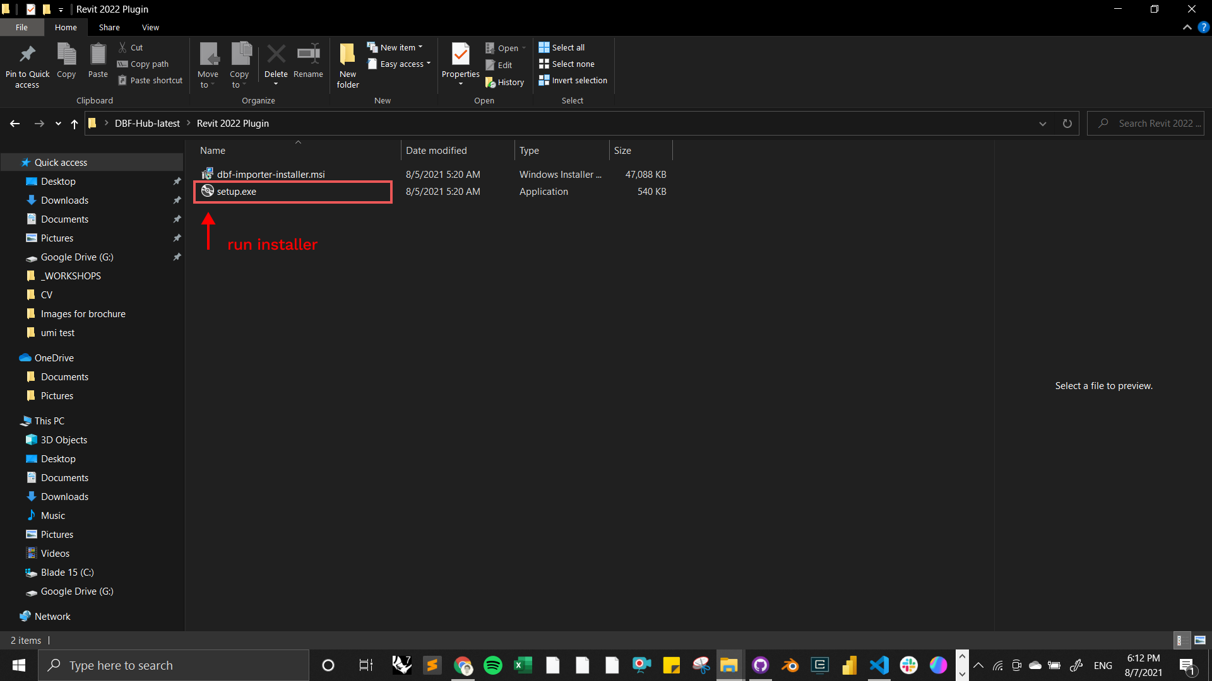Screen dimensions: 1212x681
Task: Open Spotify from the taskbar
Action: coord(492,665)
